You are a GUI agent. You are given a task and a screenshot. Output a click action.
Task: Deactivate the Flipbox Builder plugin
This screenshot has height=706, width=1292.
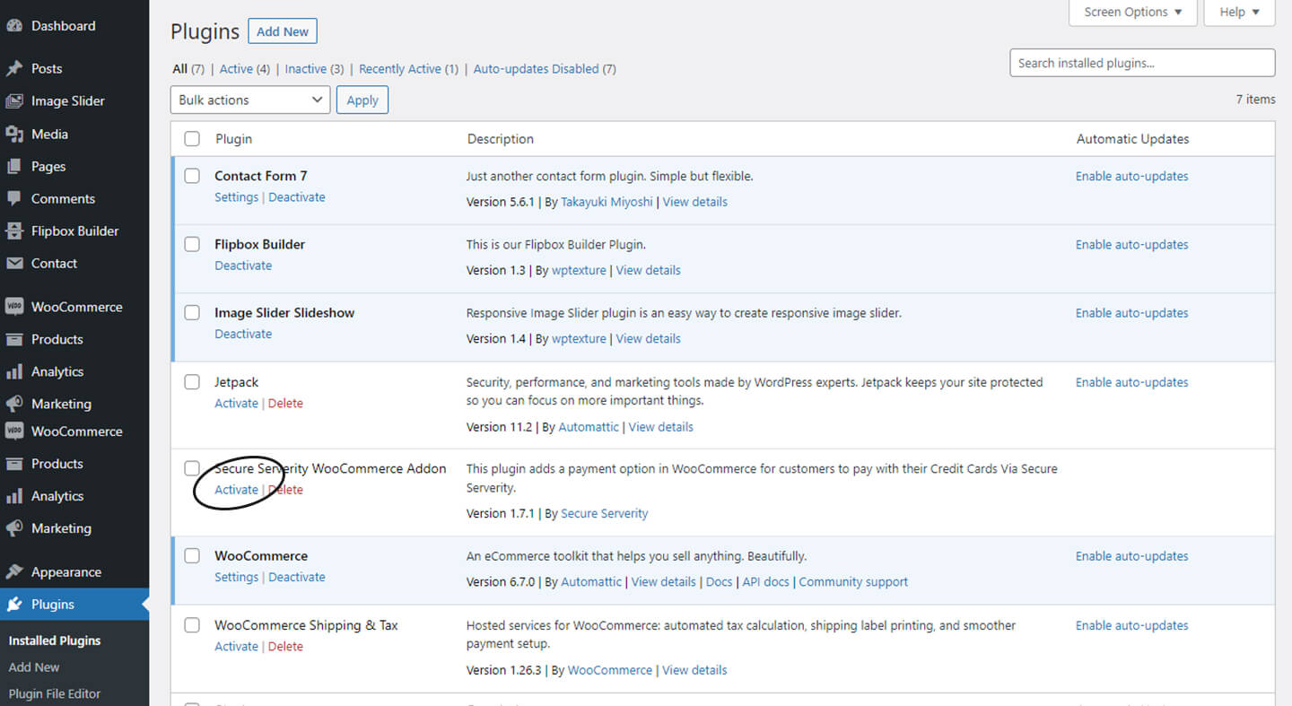coord(243,266)
